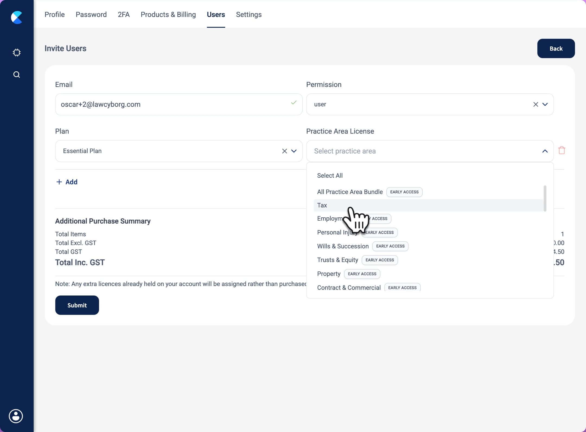Clear the Essential Plan selection X
The height and width of the screenshot is (432, 586).
pyautogui.click(x=284, y=151)
